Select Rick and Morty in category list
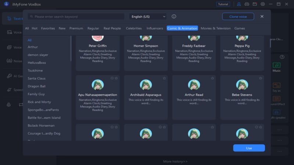This screenshot has width=294, height=165. pos(39,102)
